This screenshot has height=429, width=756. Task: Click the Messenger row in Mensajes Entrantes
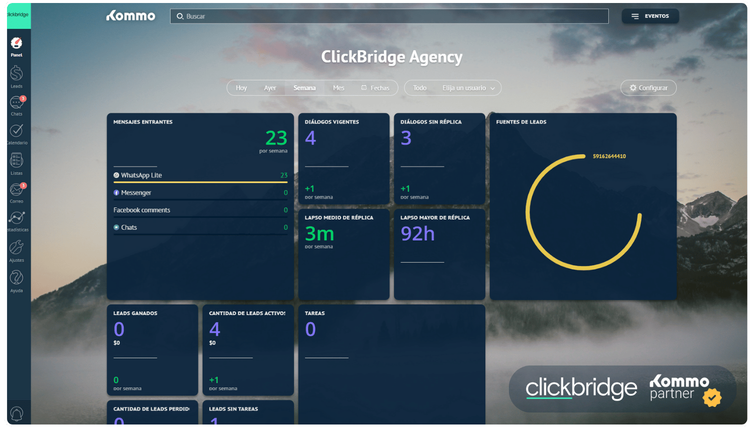tap(200, 193)
